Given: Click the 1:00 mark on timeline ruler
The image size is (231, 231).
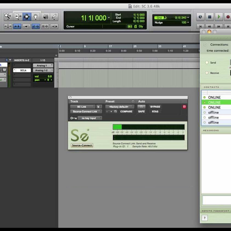Looking at the screenshot, I should point(155,51).
